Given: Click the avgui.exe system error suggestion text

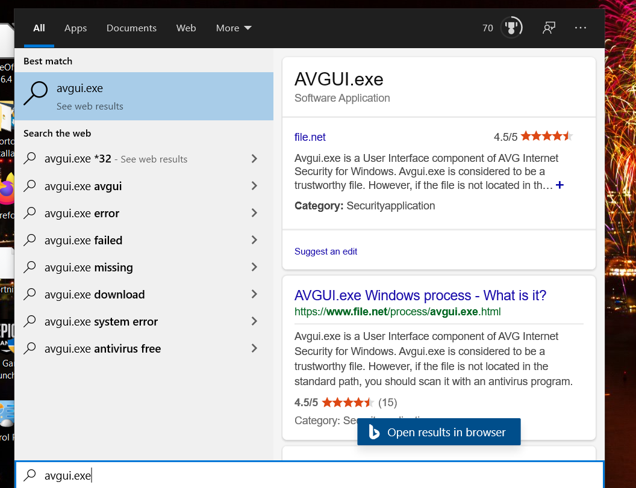Looking at the screenshot, I should pyautogui.click(x=101, y=321).
